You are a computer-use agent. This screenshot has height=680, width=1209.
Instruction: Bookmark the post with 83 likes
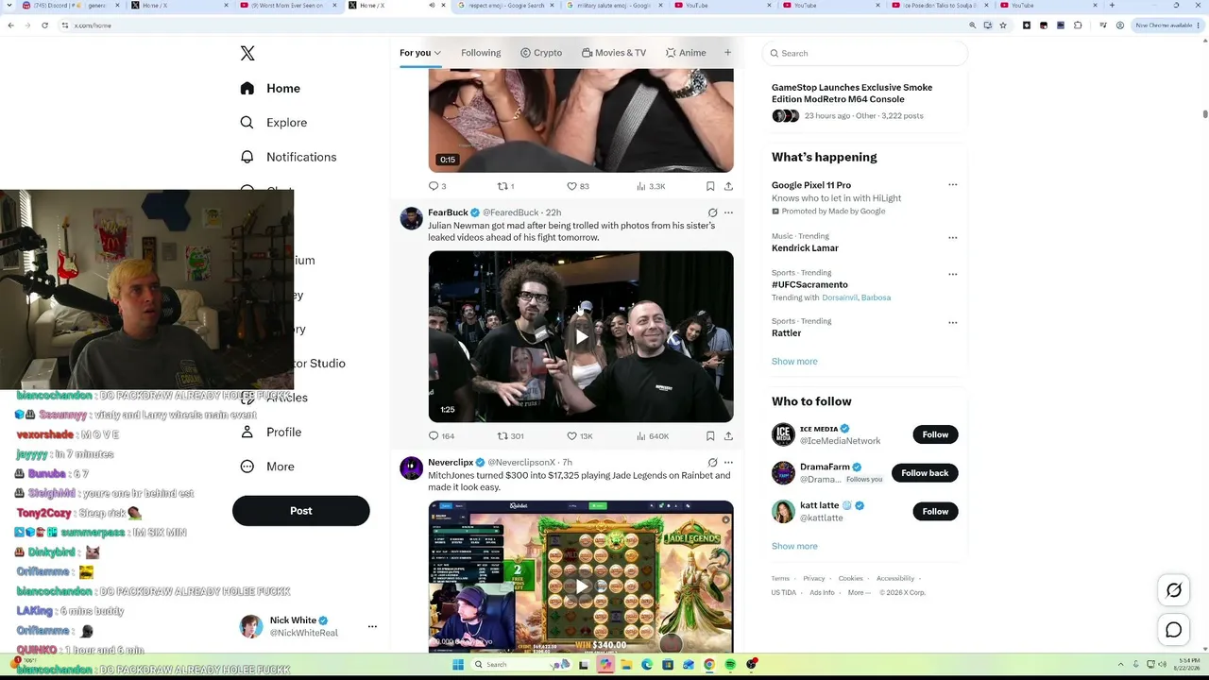pyautogui.click(x=710, y=186)
